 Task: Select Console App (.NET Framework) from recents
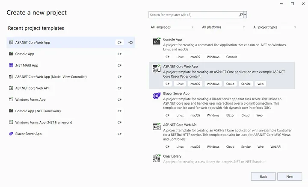tap(38, 111)
